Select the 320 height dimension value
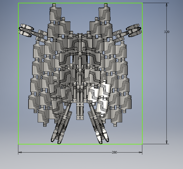This screenshot has height=169, width=183. click(x=166, y=32)
